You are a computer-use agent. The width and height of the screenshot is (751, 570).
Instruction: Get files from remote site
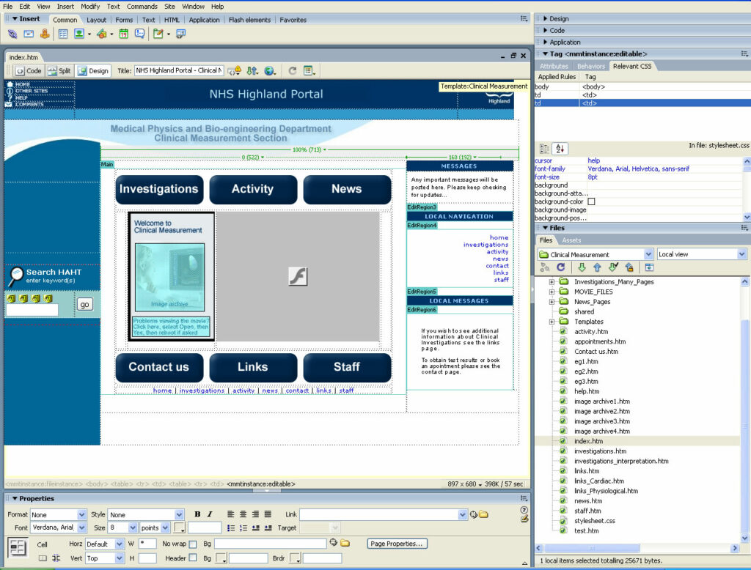(x=582, y=267)
